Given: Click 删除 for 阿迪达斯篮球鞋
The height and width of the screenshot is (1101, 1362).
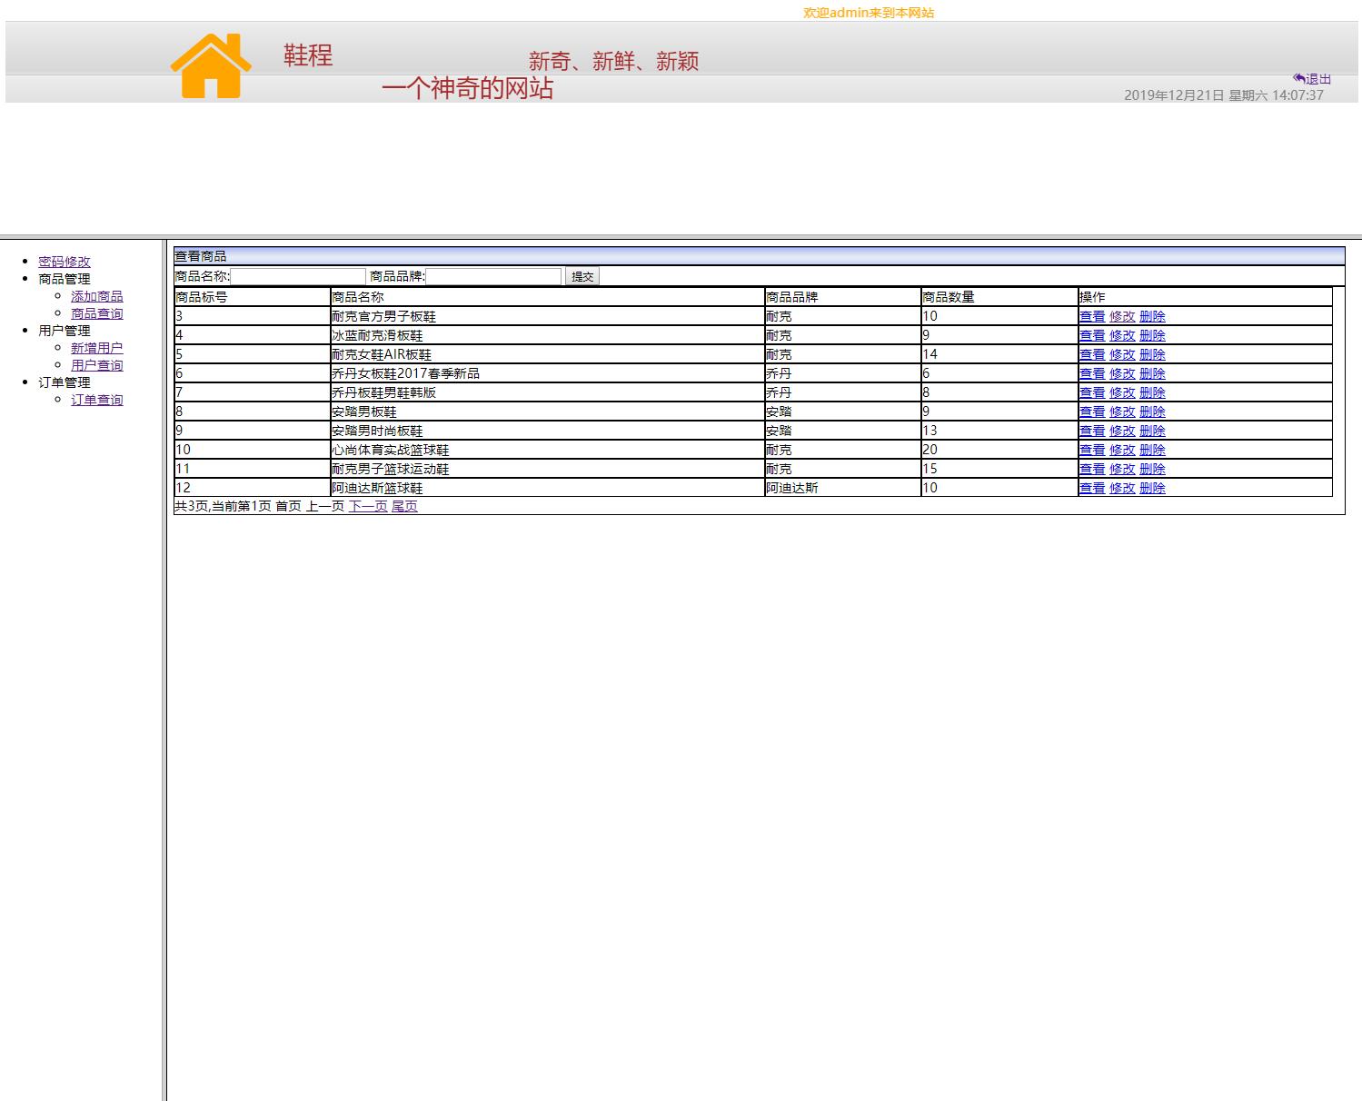Looking at the screenshot, I should click(1153, 488).
